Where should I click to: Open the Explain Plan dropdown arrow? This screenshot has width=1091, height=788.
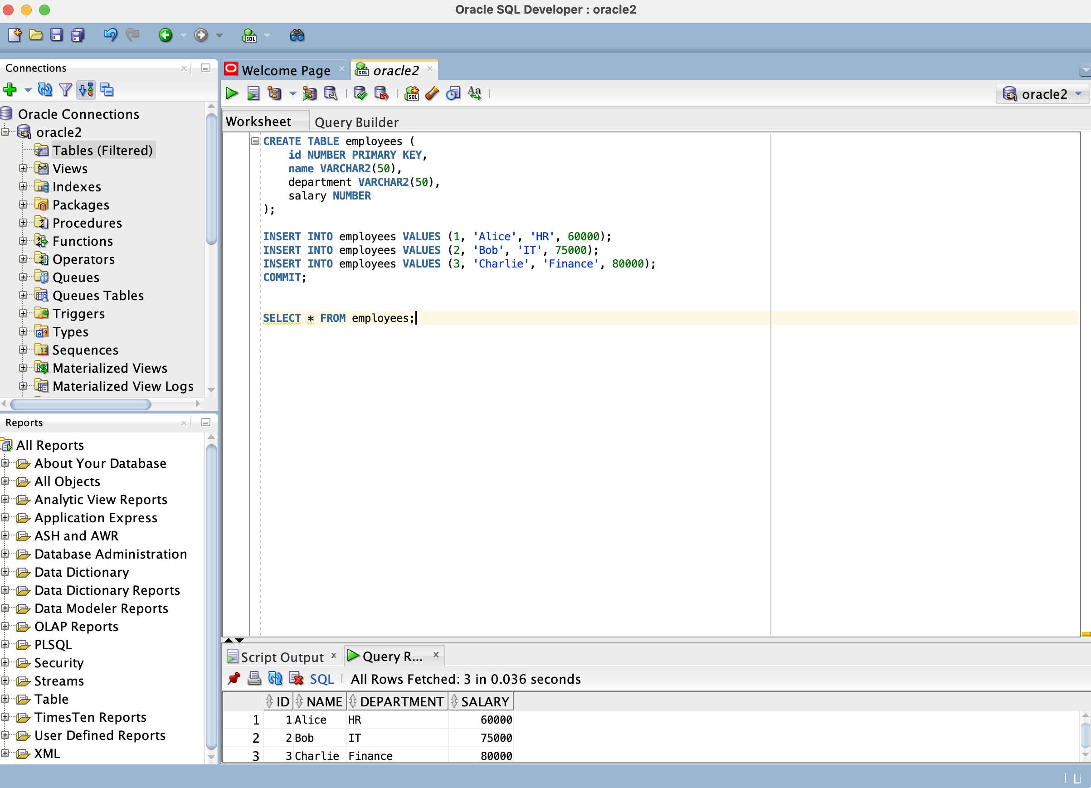(x=292, y=94)
